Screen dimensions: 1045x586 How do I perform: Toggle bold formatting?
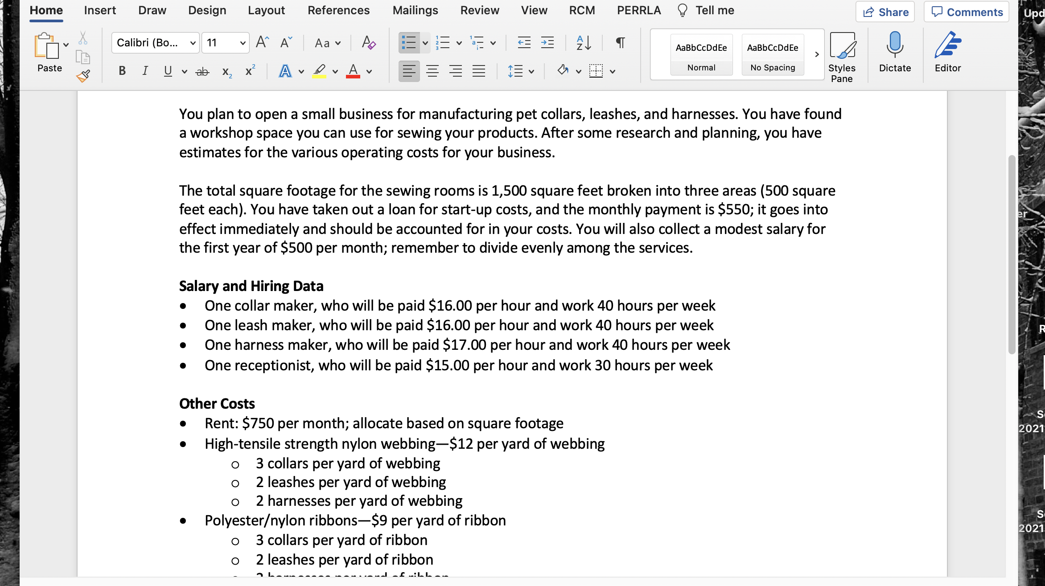(x=122, y=71)
